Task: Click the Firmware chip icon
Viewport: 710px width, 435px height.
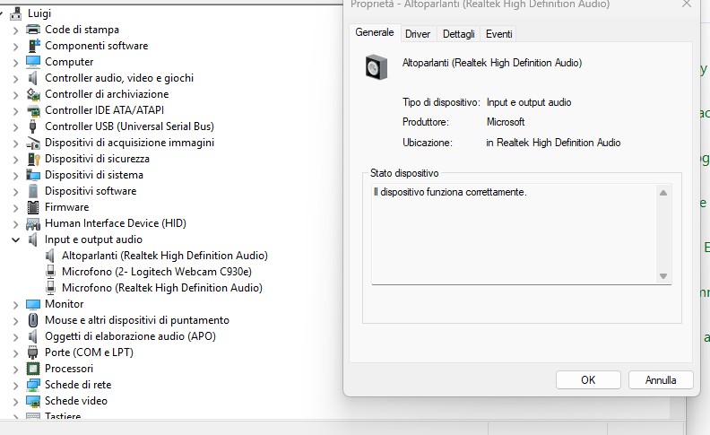Action: click(33, 207)
